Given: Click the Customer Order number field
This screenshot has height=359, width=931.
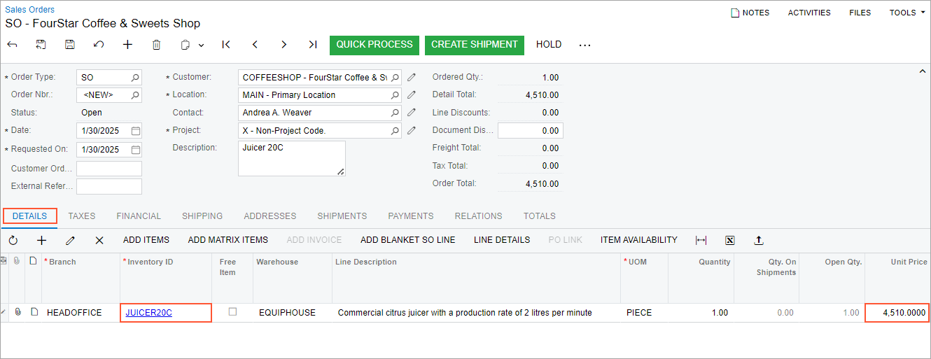Looking at the screenshot, I should pyautogui.click(x=109, y=169).
